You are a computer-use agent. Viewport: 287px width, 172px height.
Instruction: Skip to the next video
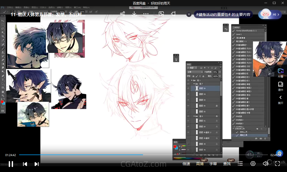37,164
